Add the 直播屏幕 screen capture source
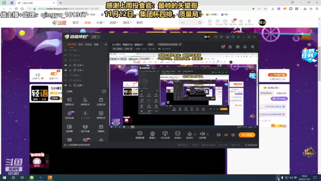 click(140, 135)
